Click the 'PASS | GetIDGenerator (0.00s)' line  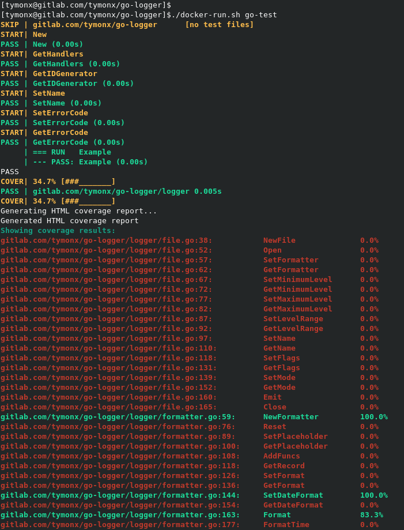click(67, 84)
